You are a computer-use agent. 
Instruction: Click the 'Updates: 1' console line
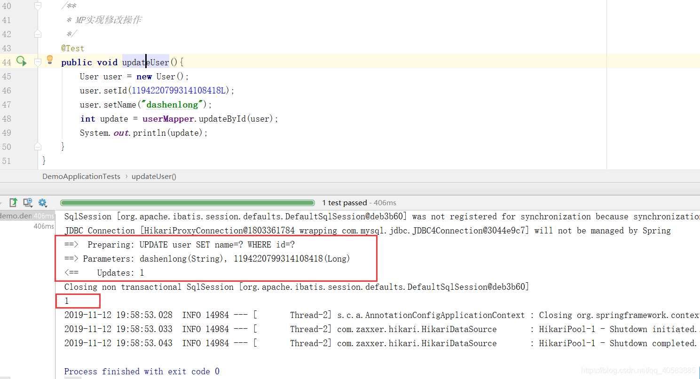click(104, 273)
